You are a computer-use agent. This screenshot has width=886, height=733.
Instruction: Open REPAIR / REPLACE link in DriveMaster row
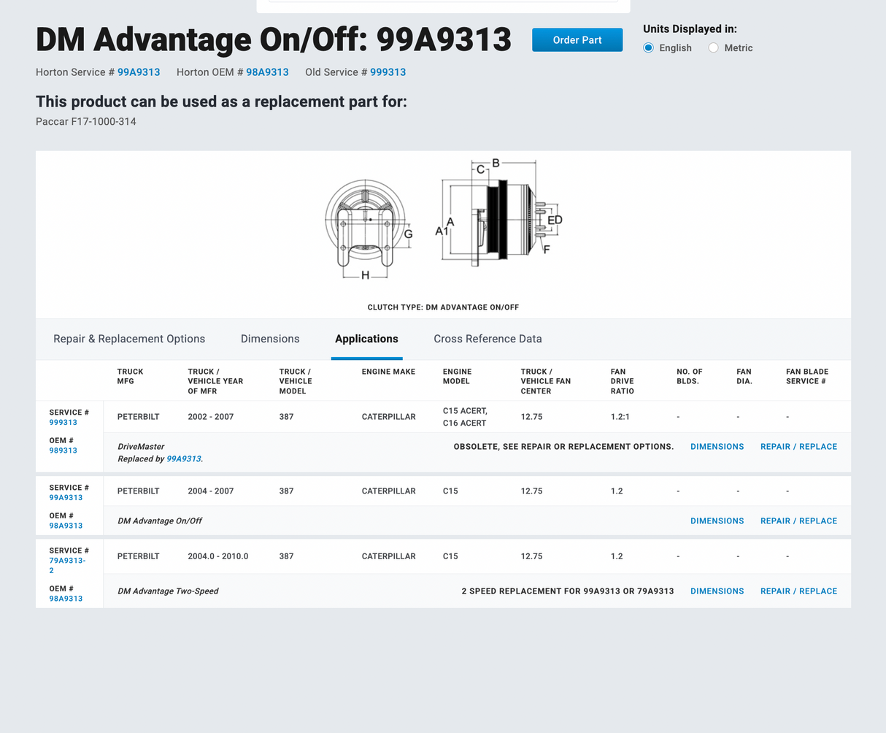pyautogui.click(x=798, y=447)
